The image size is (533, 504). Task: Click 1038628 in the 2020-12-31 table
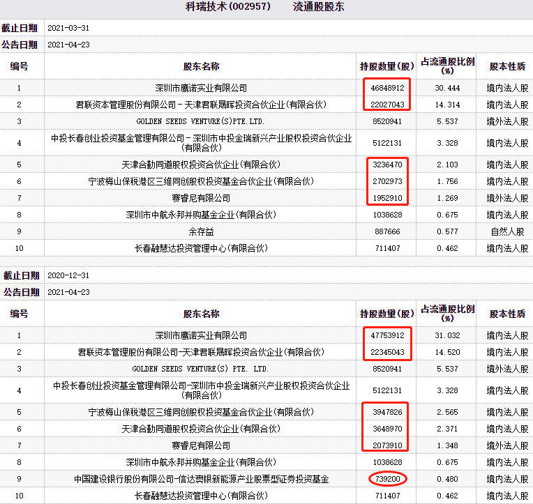click(x=387, y=462)
